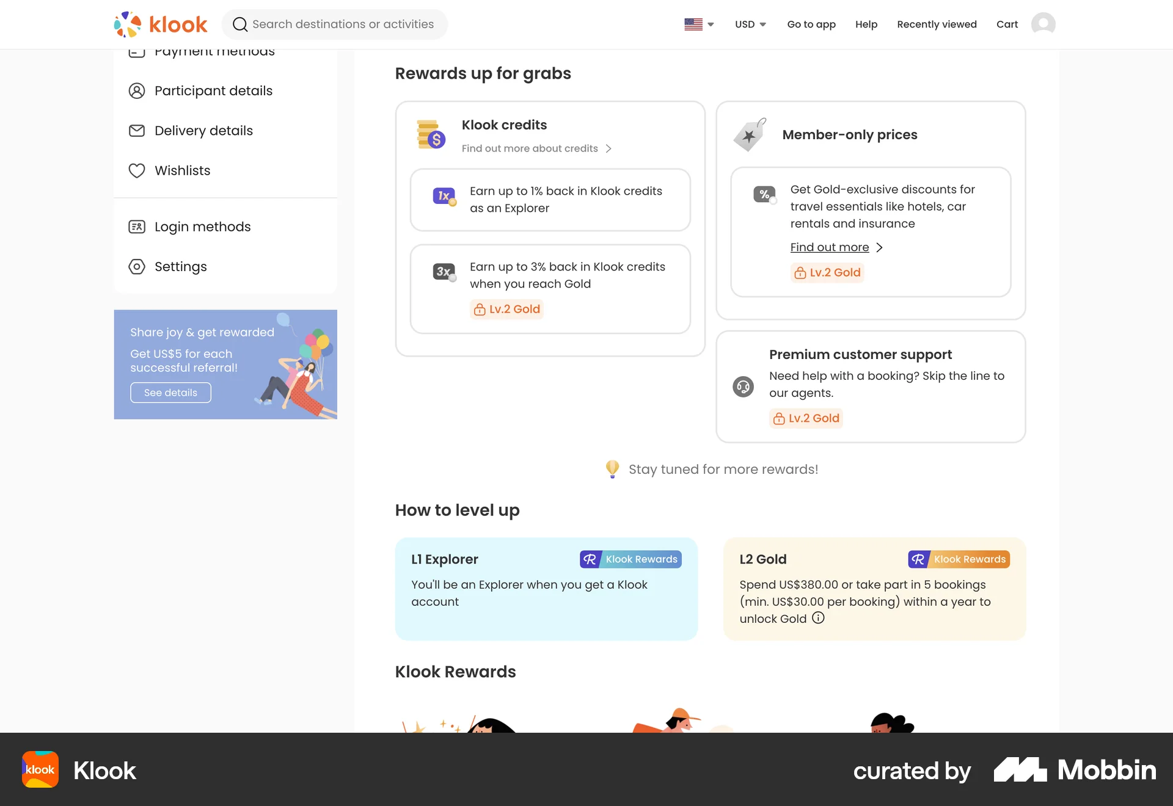Image resolution: width=1173 pixels, height=806 pixels.
Task: Click the Member-only prices tag icon
Action: tap(750, 134)
